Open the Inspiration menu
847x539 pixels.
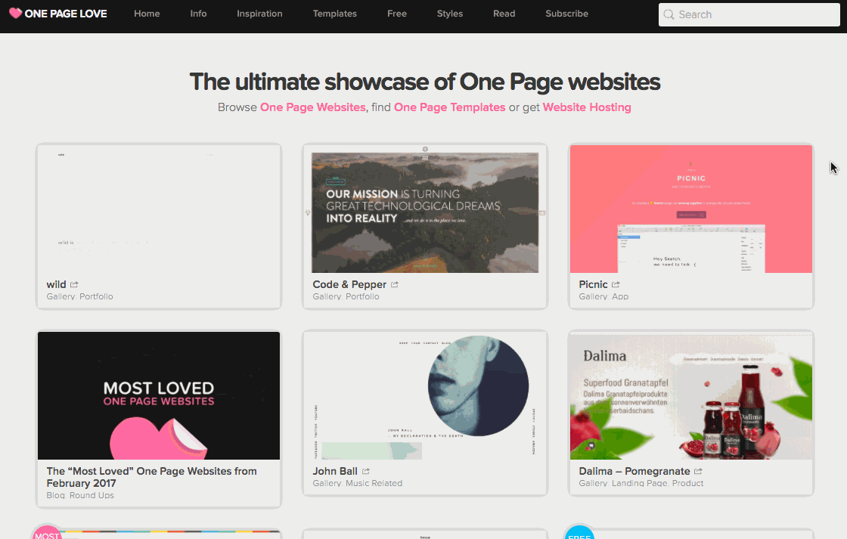(259, 14)
